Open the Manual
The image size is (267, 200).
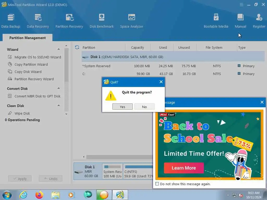click(240, 21)
